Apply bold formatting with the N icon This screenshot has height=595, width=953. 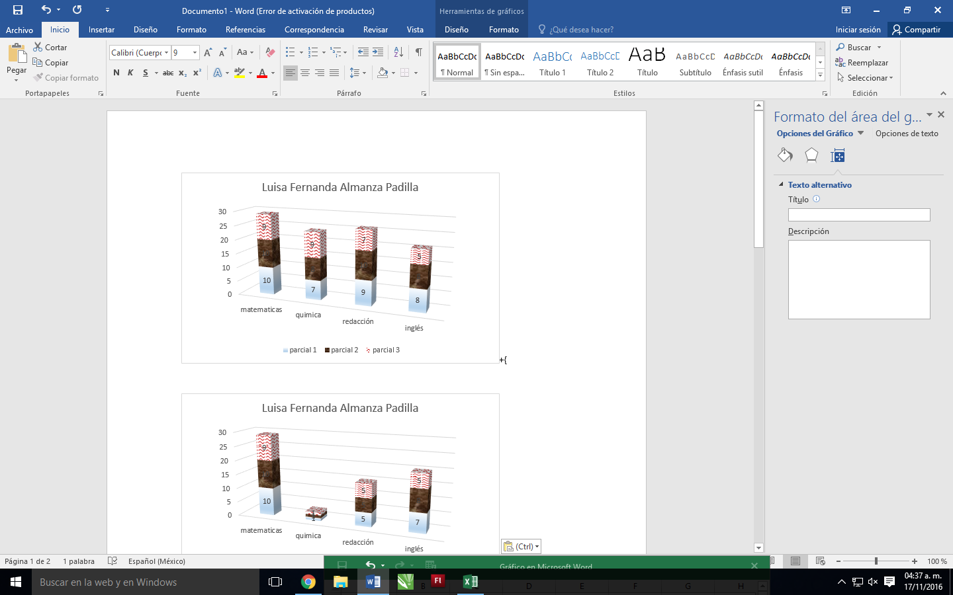116,73
